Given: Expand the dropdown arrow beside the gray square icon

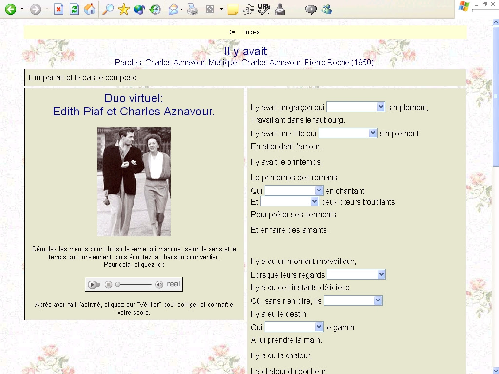Looking at the screenshot, I should click(x=221, y=9).
